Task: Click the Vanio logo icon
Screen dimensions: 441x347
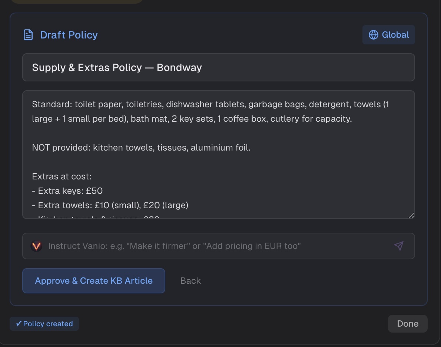Action: (36, 246)
